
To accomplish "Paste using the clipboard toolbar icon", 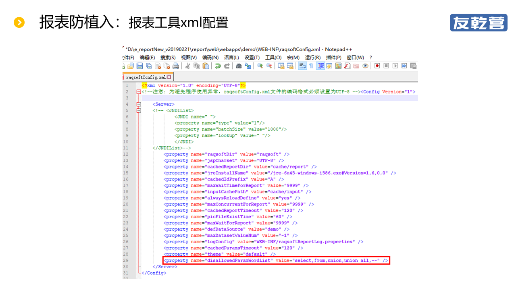I will (206, 66).
